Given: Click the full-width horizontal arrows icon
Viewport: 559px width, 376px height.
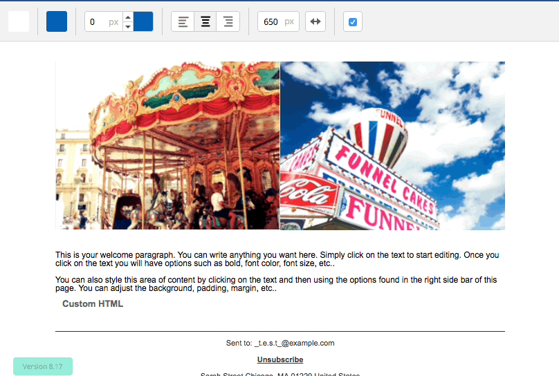Looking at the screenshot, I should (x=315, y=21).
